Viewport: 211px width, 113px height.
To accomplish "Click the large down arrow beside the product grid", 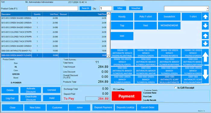I will coord(205,74).
